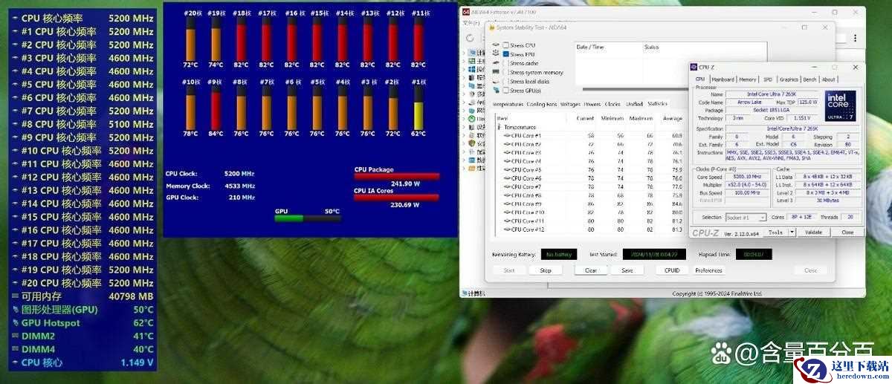Switch to the Temperatures tab
The image size is (892, 384).
508,104
